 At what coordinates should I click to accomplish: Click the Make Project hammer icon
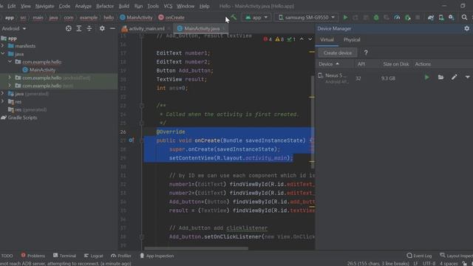234,18
